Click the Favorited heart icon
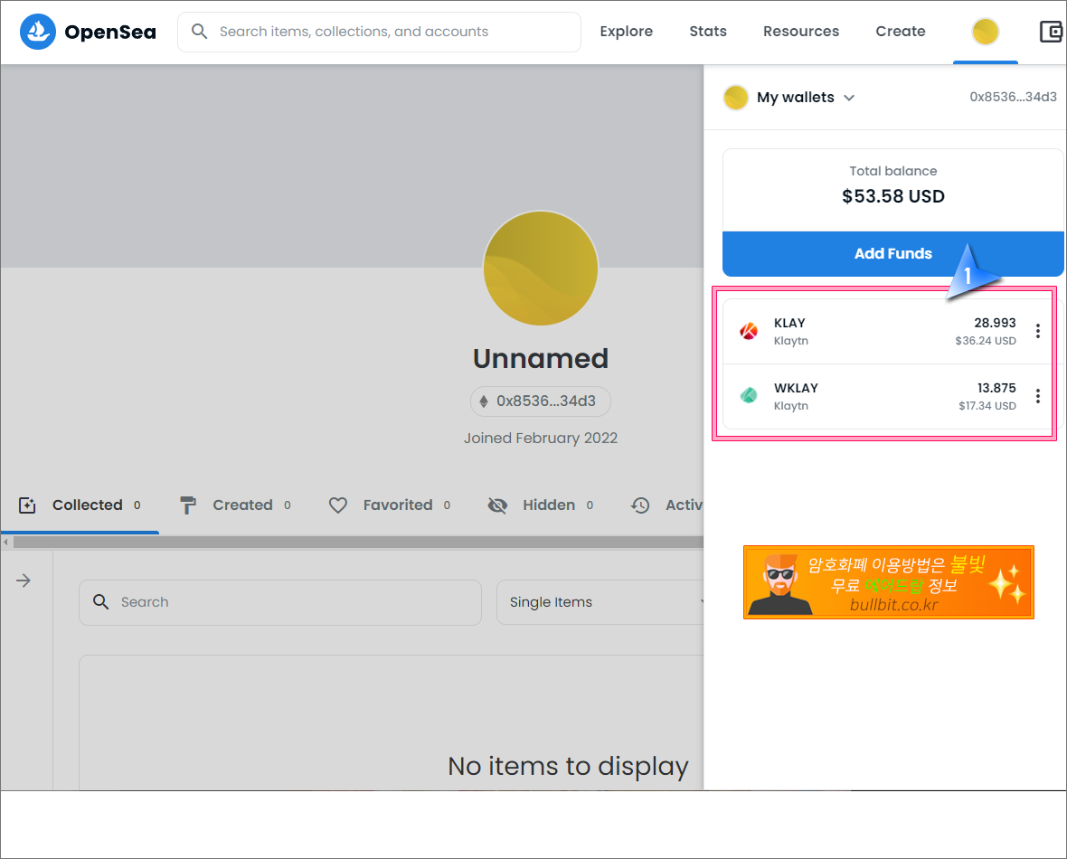This screenshot has width=1067, height=859. click(337, 505)
